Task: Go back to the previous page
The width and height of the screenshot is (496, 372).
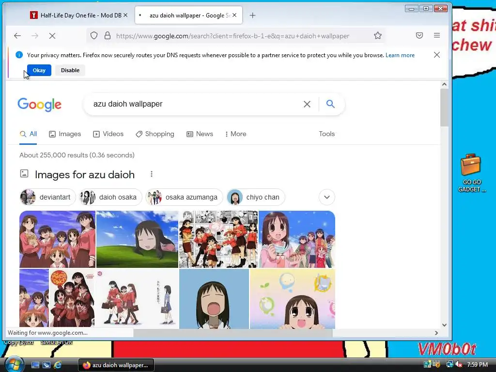Action: click(x=17, y=36)
